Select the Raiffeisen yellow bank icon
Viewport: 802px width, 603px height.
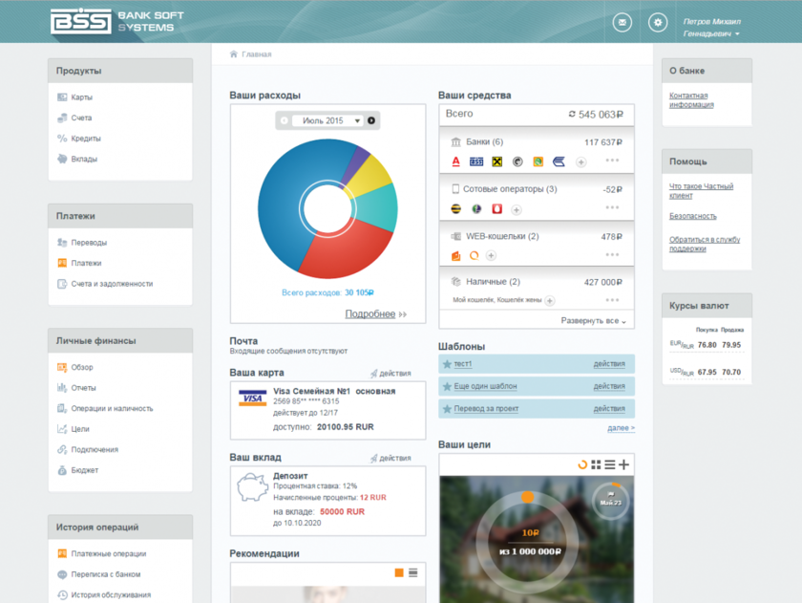click(496, 162)
